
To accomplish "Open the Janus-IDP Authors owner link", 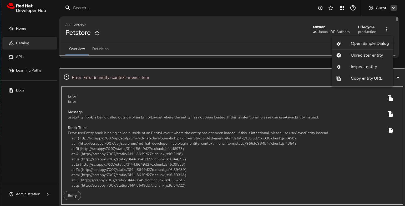I will tap(333, 32).
